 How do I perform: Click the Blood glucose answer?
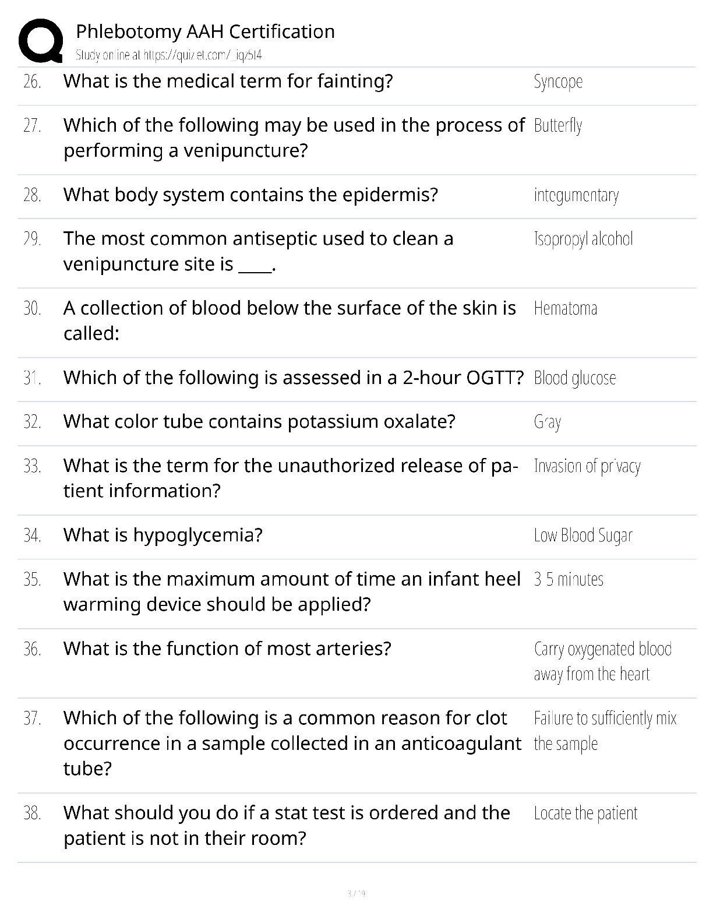pos(574,378)
